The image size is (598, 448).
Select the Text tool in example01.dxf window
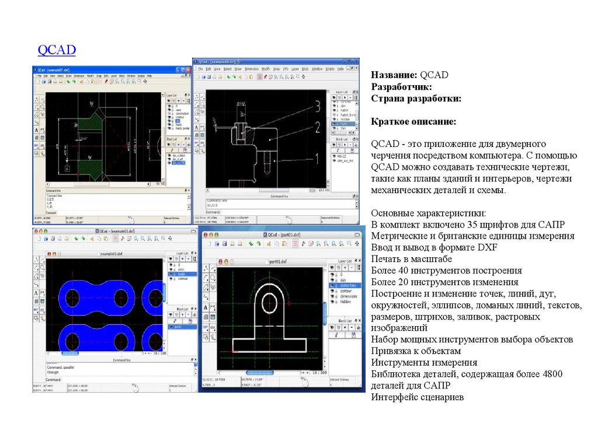point(37,130)
